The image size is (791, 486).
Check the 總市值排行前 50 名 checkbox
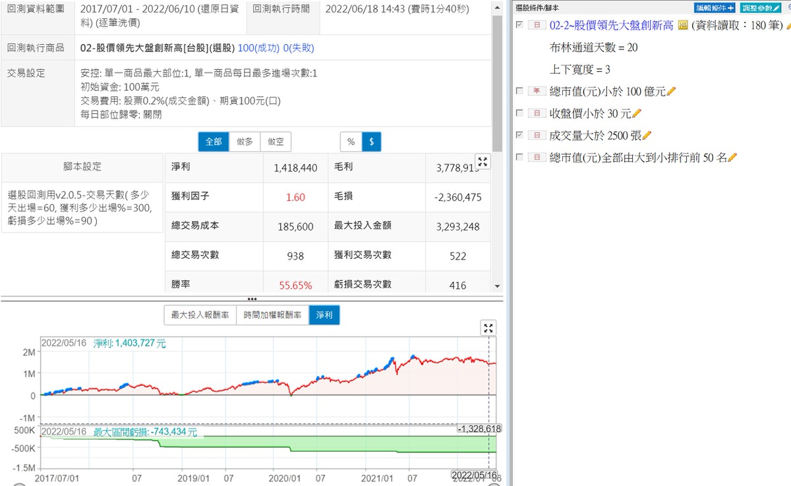519,157
